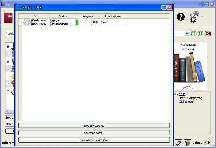The width and height of the screenshot is (216, 148).
Task: Expand the third tag browser tree node
Action: (8, 61)
